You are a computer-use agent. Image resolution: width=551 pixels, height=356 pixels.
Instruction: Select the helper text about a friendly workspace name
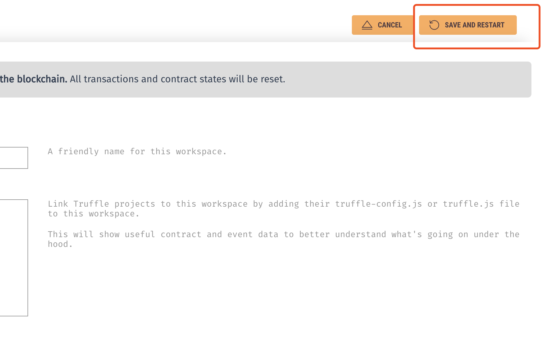pyautogui.click(x=137, y=151)
